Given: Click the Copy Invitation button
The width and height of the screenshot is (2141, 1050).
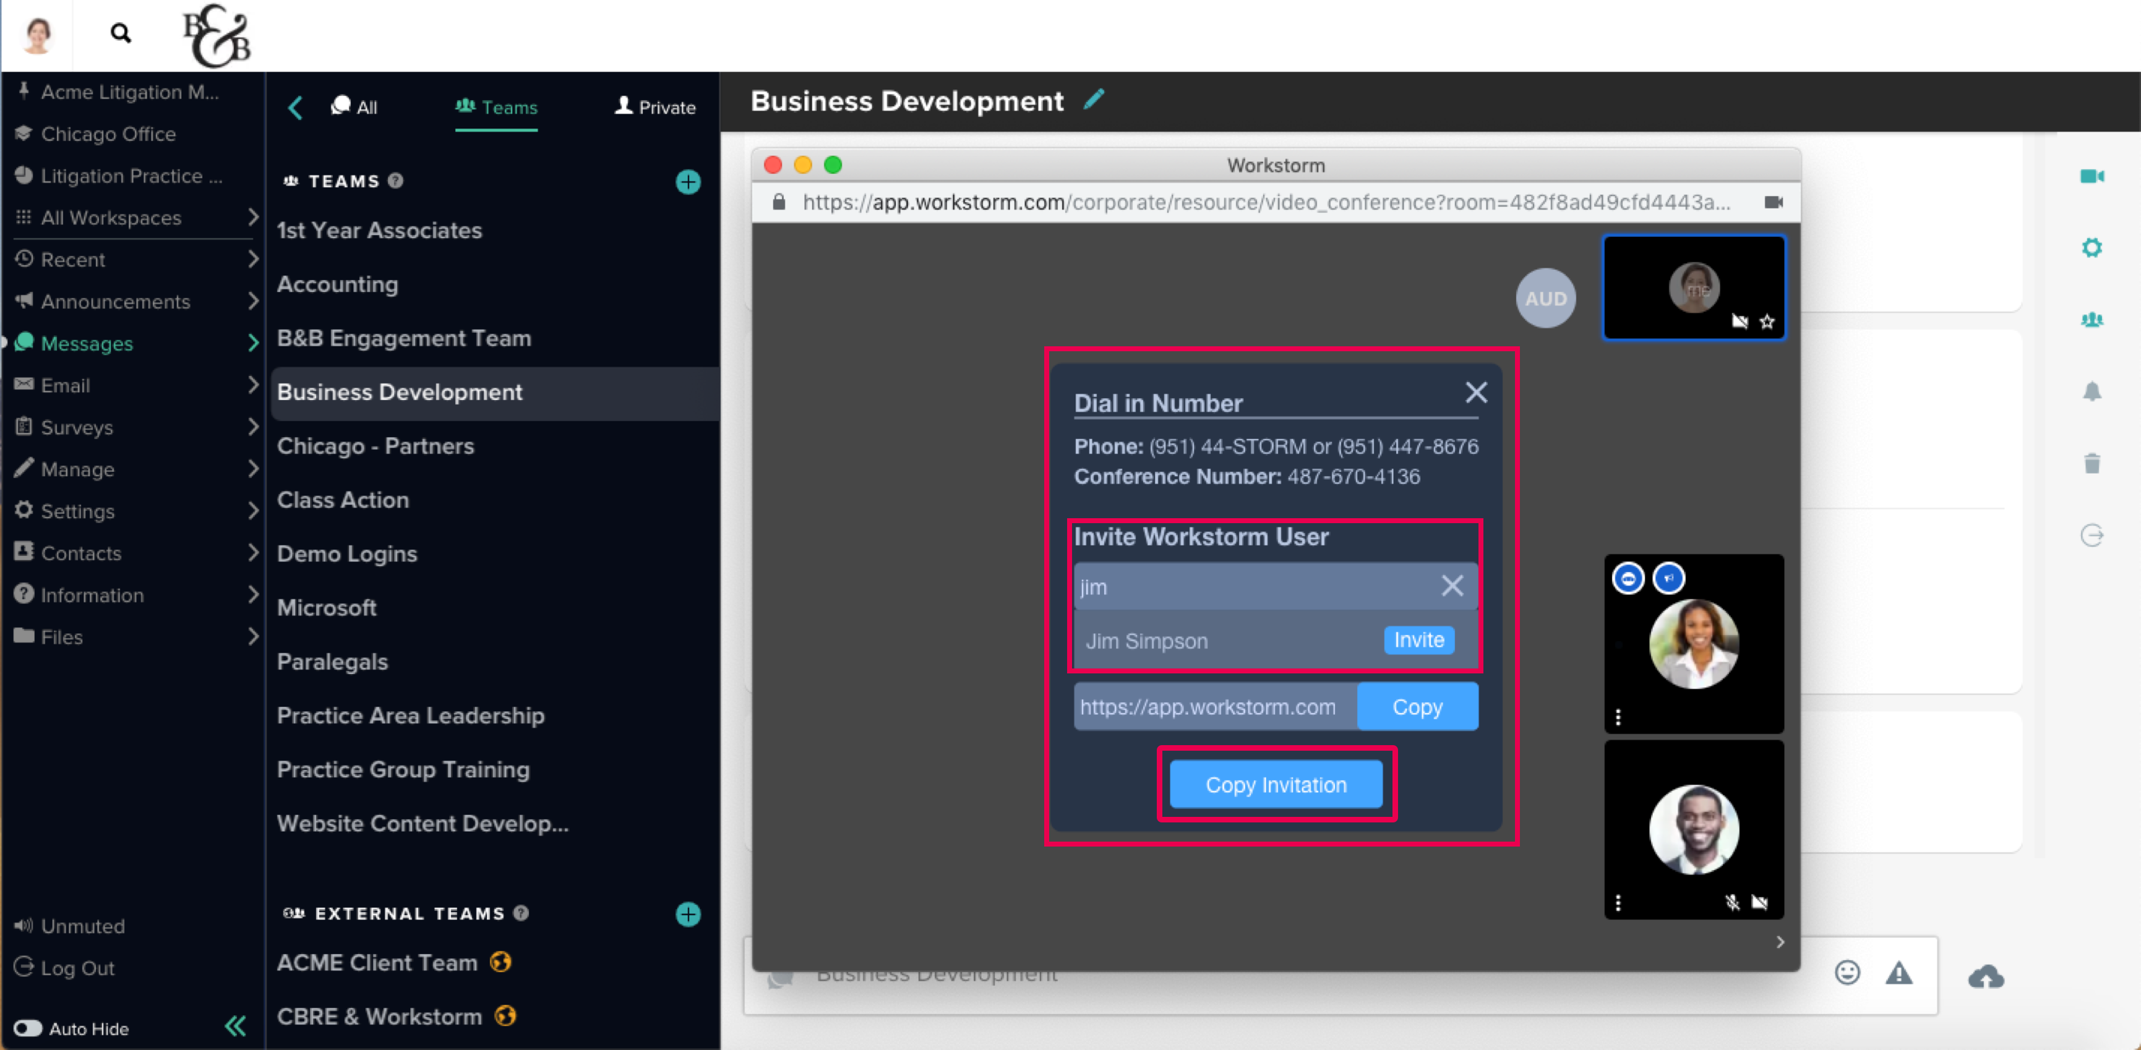Looking at the screenshot, I should (1276, 784).
